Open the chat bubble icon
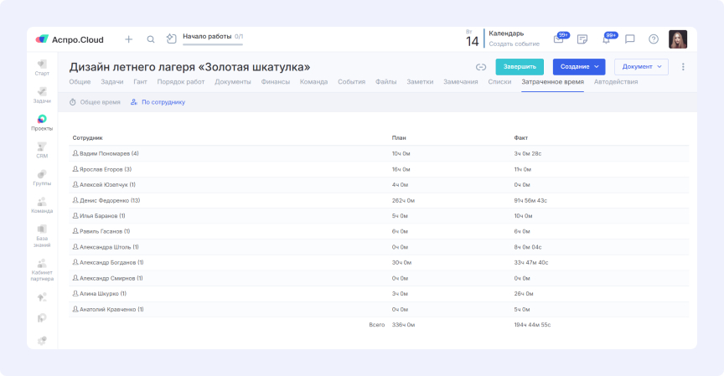 click(630, 39)
